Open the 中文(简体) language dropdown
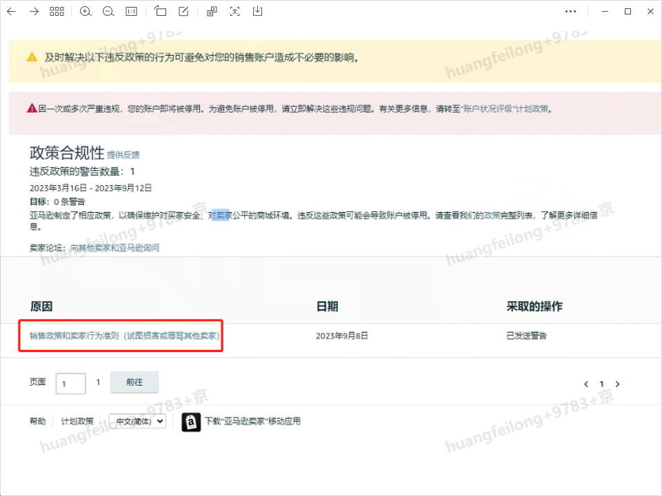The width and height of the screenshot is (662, 496). [138, 421]
